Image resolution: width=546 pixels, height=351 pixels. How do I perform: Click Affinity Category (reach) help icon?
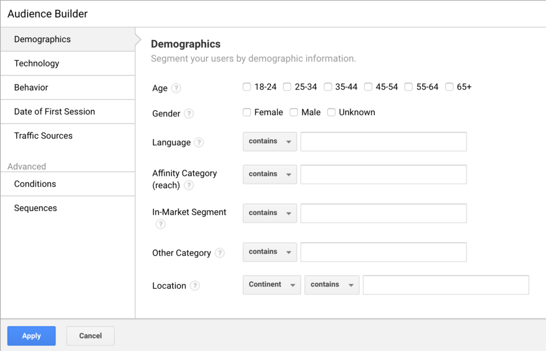(188, 185)
